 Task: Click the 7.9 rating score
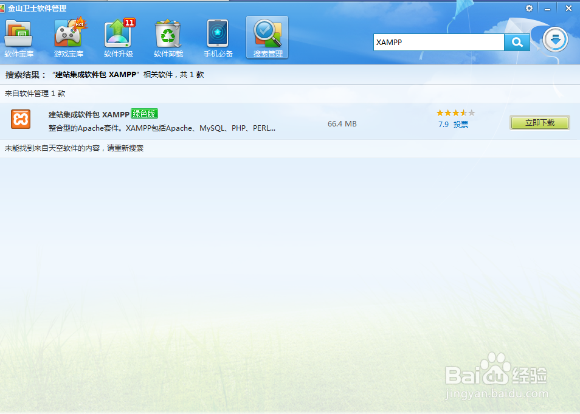click(443, 124)
